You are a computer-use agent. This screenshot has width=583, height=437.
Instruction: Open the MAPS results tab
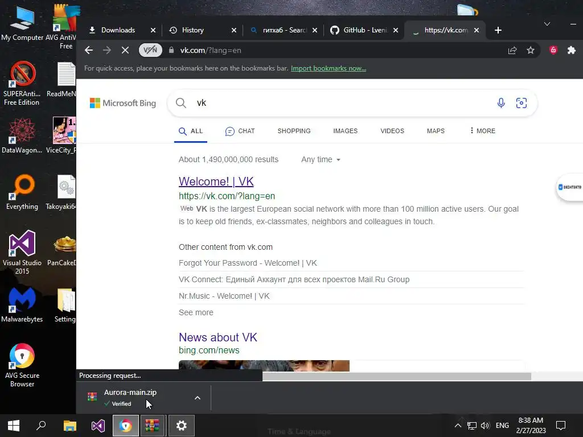coord(436,131)
